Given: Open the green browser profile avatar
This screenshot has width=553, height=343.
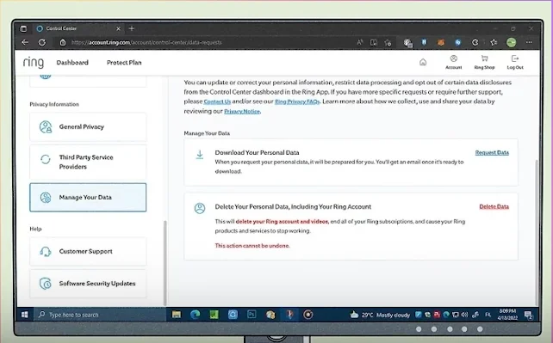Looking at the screenshot, I should coord(512,42).
